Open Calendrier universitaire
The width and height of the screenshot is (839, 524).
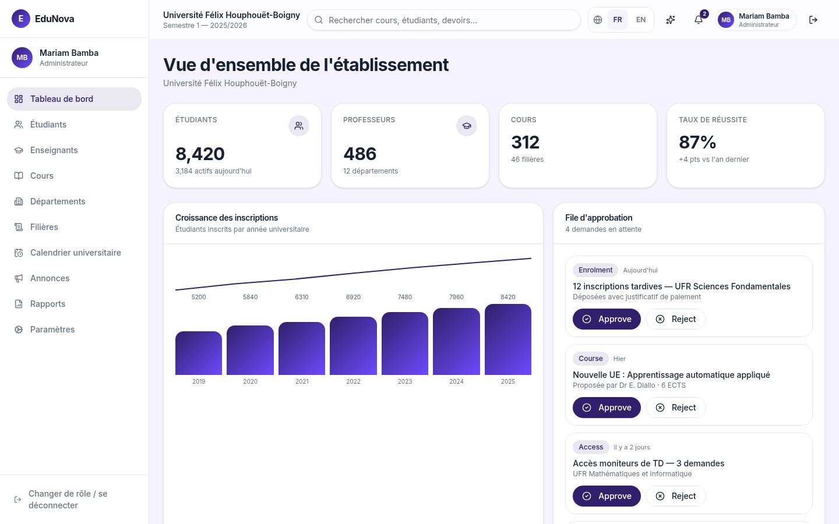pos(74,253)
